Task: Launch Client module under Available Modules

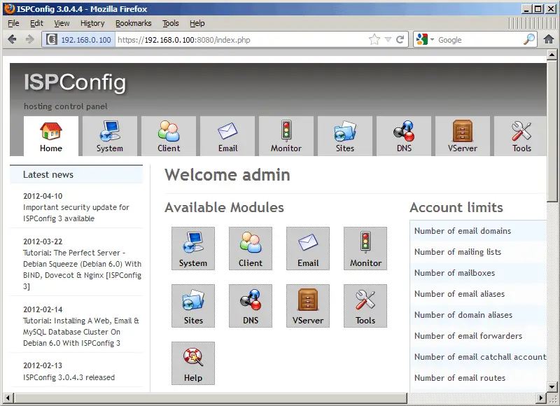Action: point(251,248)
